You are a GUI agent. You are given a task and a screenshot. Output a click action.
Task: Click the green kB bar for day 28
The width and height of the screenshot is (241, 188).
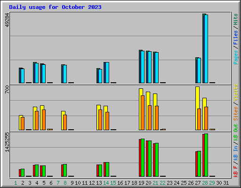[206, 155]
